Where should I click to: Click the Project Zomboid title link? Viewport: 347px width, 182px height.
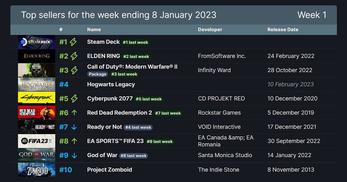coord(110,170)
